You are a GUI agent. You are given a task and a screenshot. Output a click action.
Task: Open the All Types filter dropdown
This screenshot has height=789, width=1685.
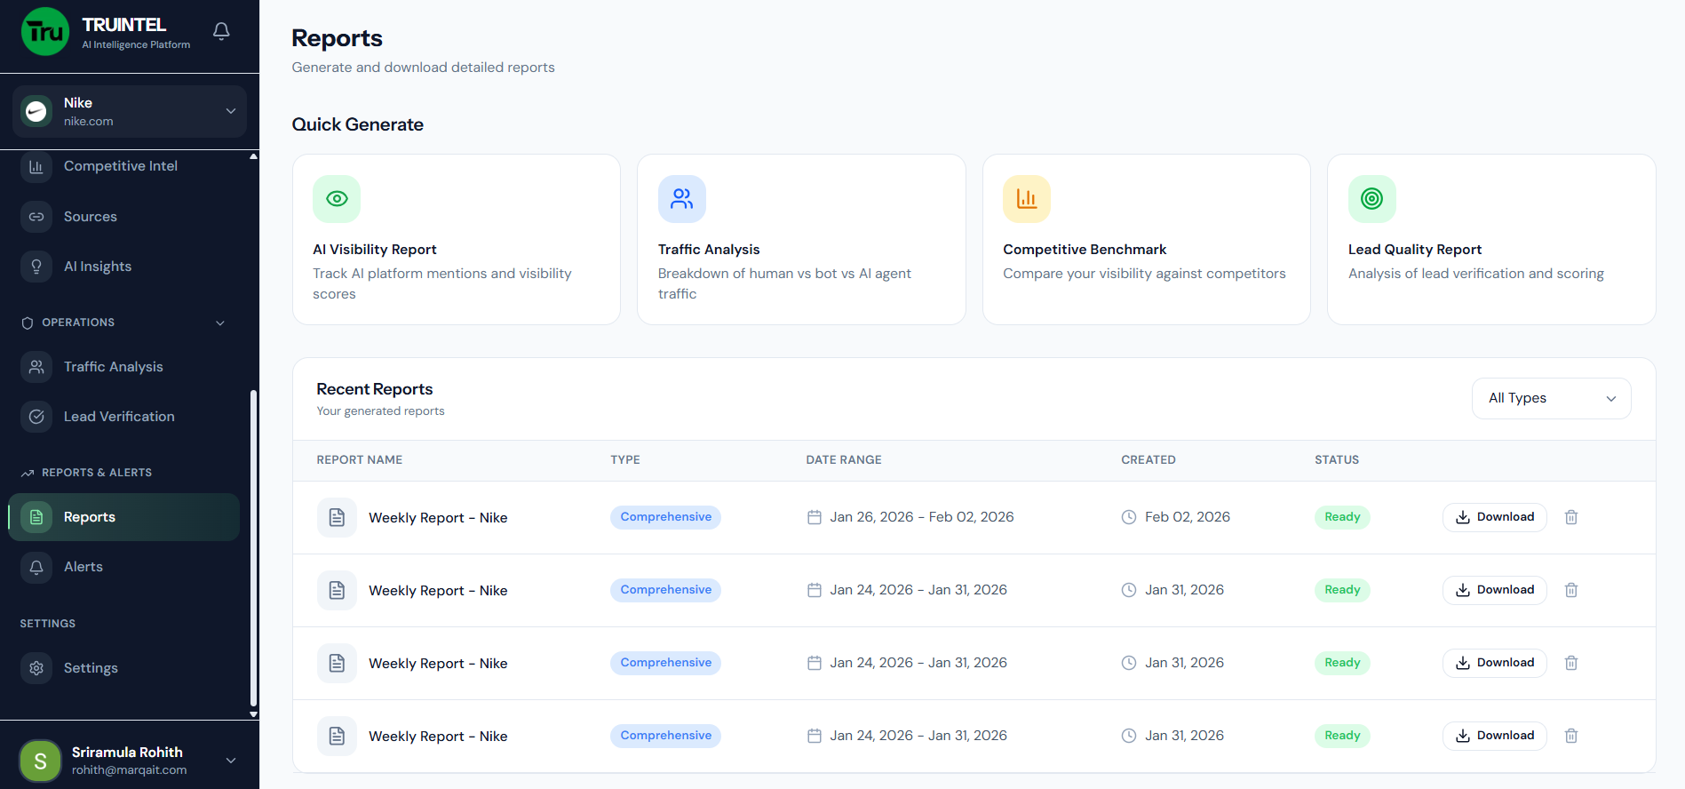(1550, 398)
